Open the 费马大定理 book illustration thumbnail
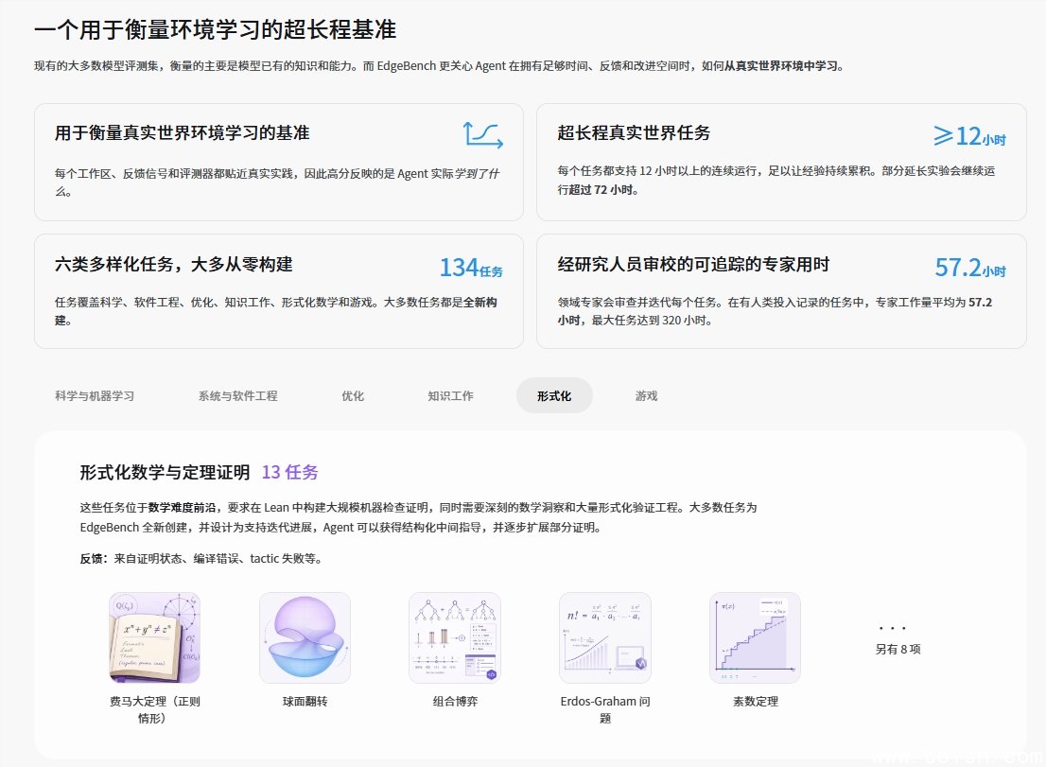Screen dimensions: 1046x767 (154, 637)
